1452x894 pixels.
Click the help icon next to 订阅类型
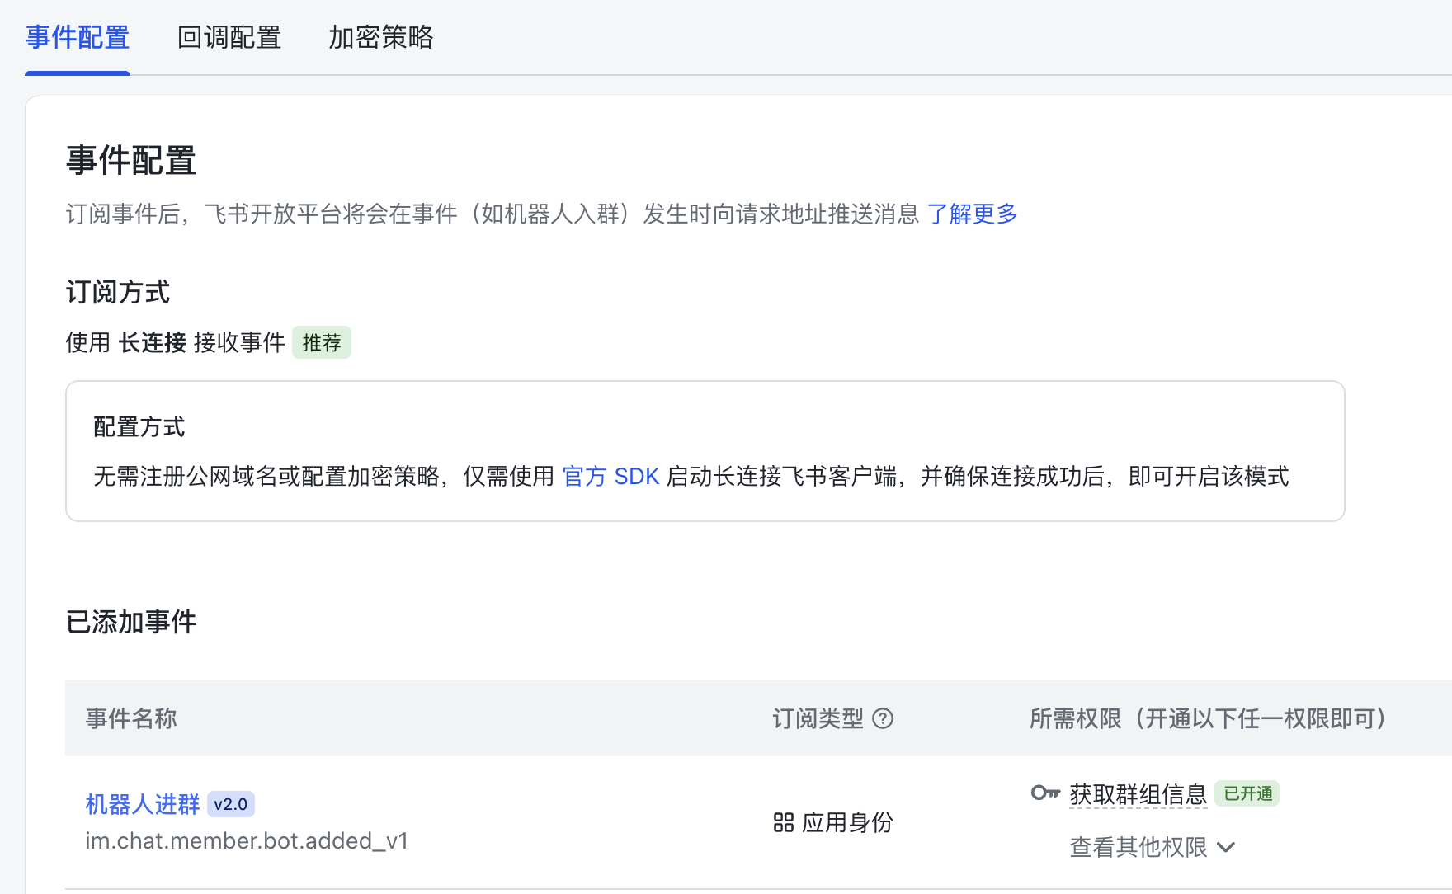pyautogui.click(x=883, y=719)
